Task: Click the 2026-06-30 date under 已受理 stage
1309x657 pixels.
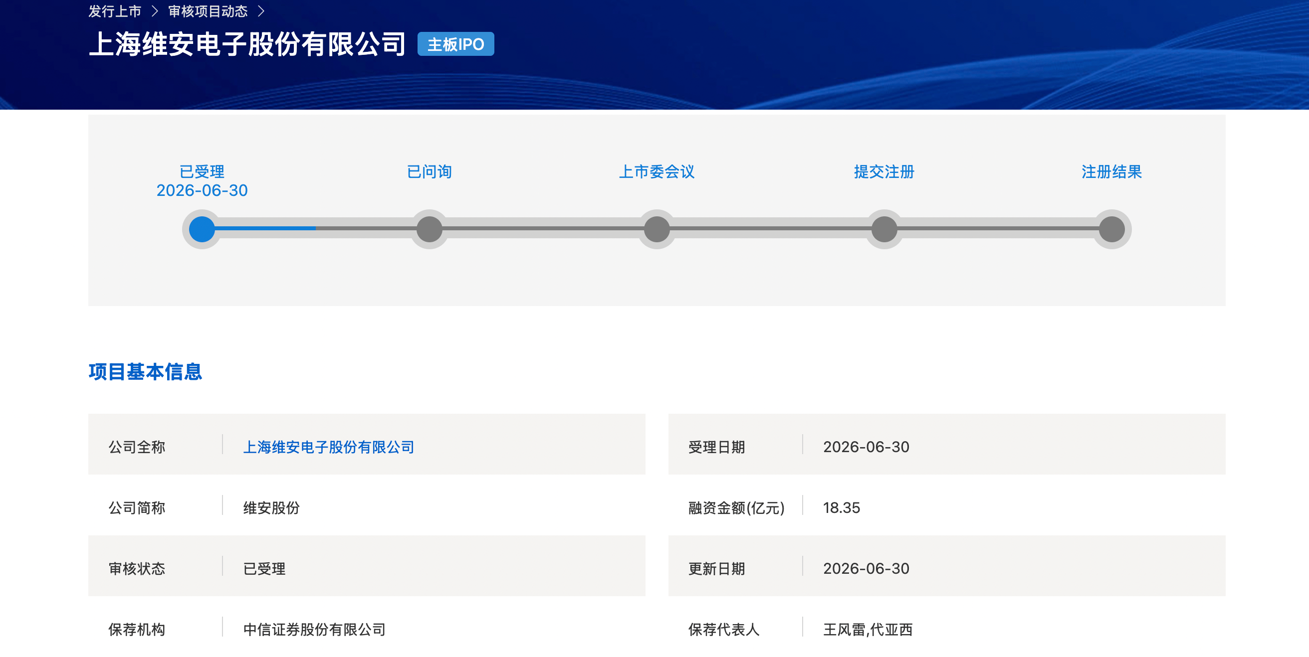Action: pyautogui.click(x=202, y=190)
